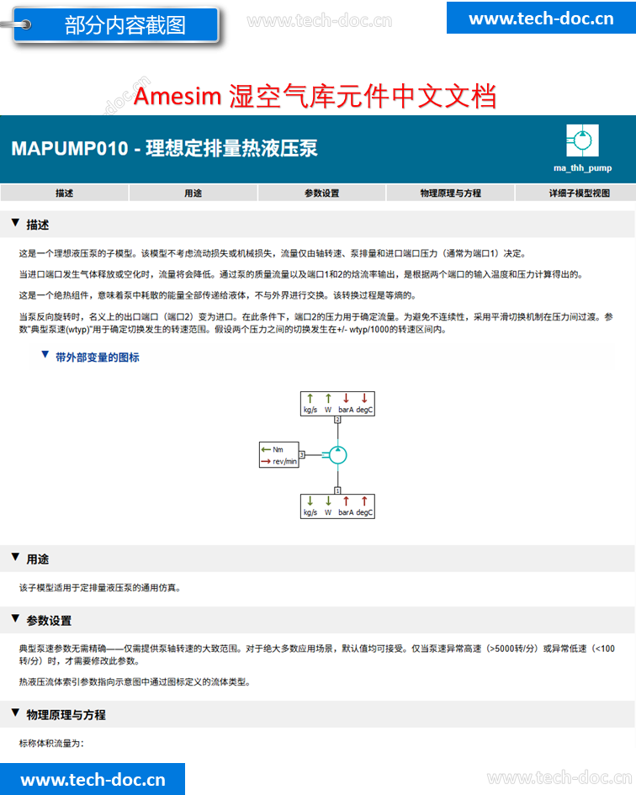
Task: Click the 描述 section heading text
Action: 38,225
